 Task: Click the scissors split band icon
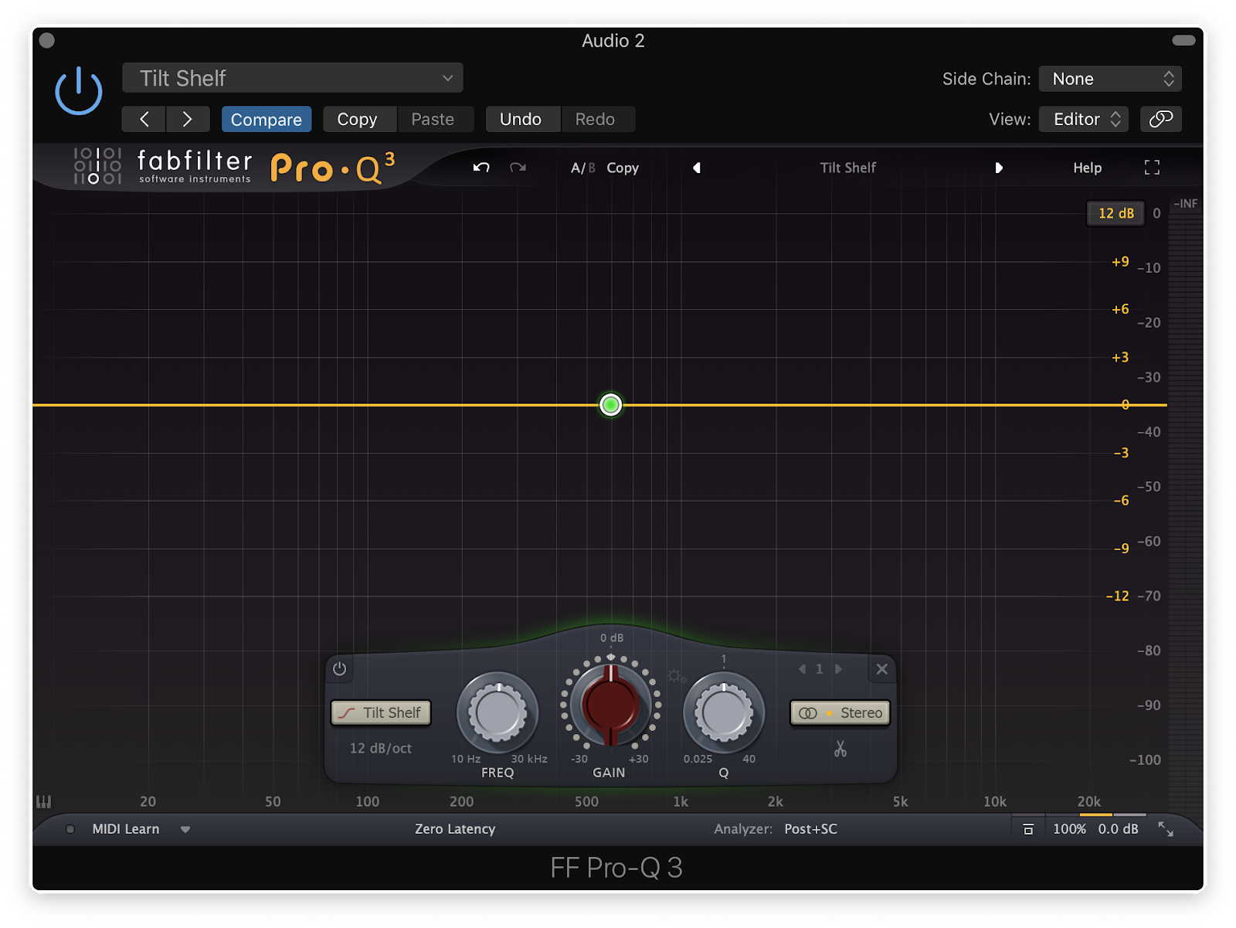(x=840, y=749)
